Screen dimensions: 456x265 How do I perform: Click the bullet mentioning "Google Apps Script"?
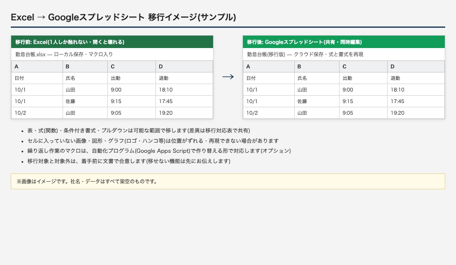click(x=159, y=151)
